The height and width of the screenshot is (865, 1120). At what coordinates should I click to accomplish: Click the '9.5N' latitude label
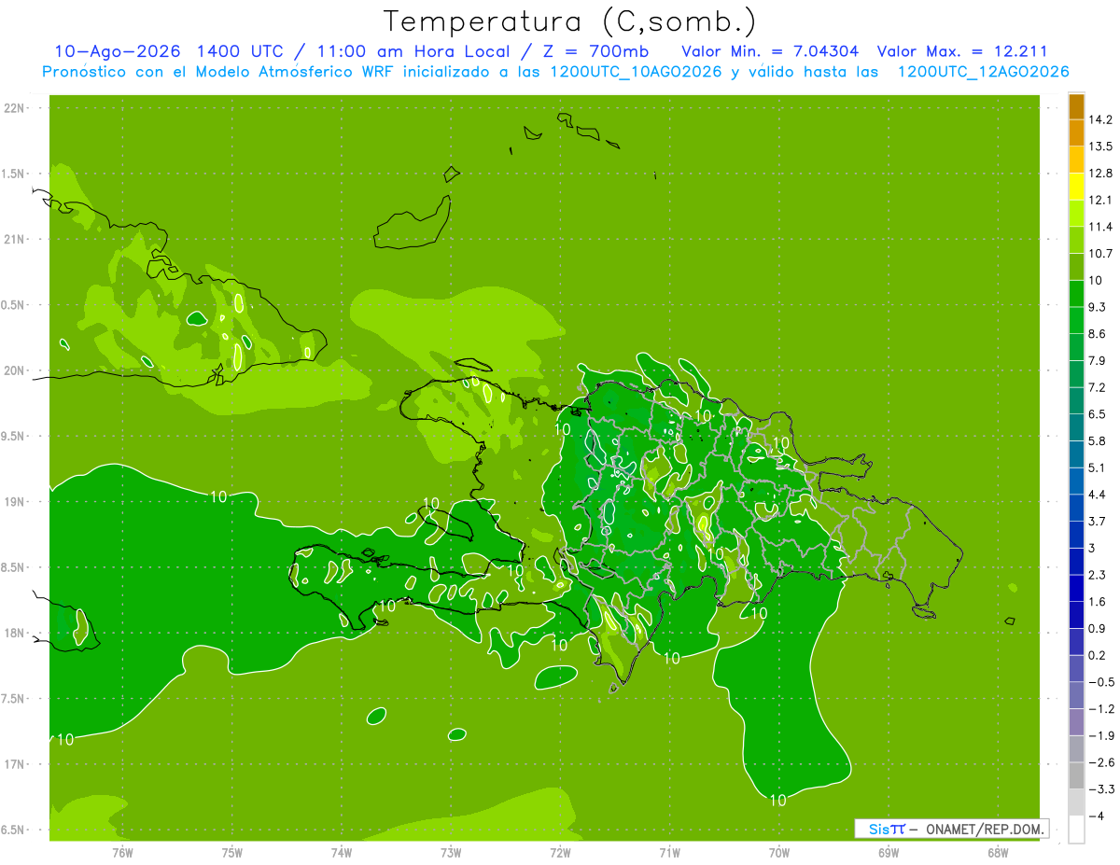coord(14,437)
